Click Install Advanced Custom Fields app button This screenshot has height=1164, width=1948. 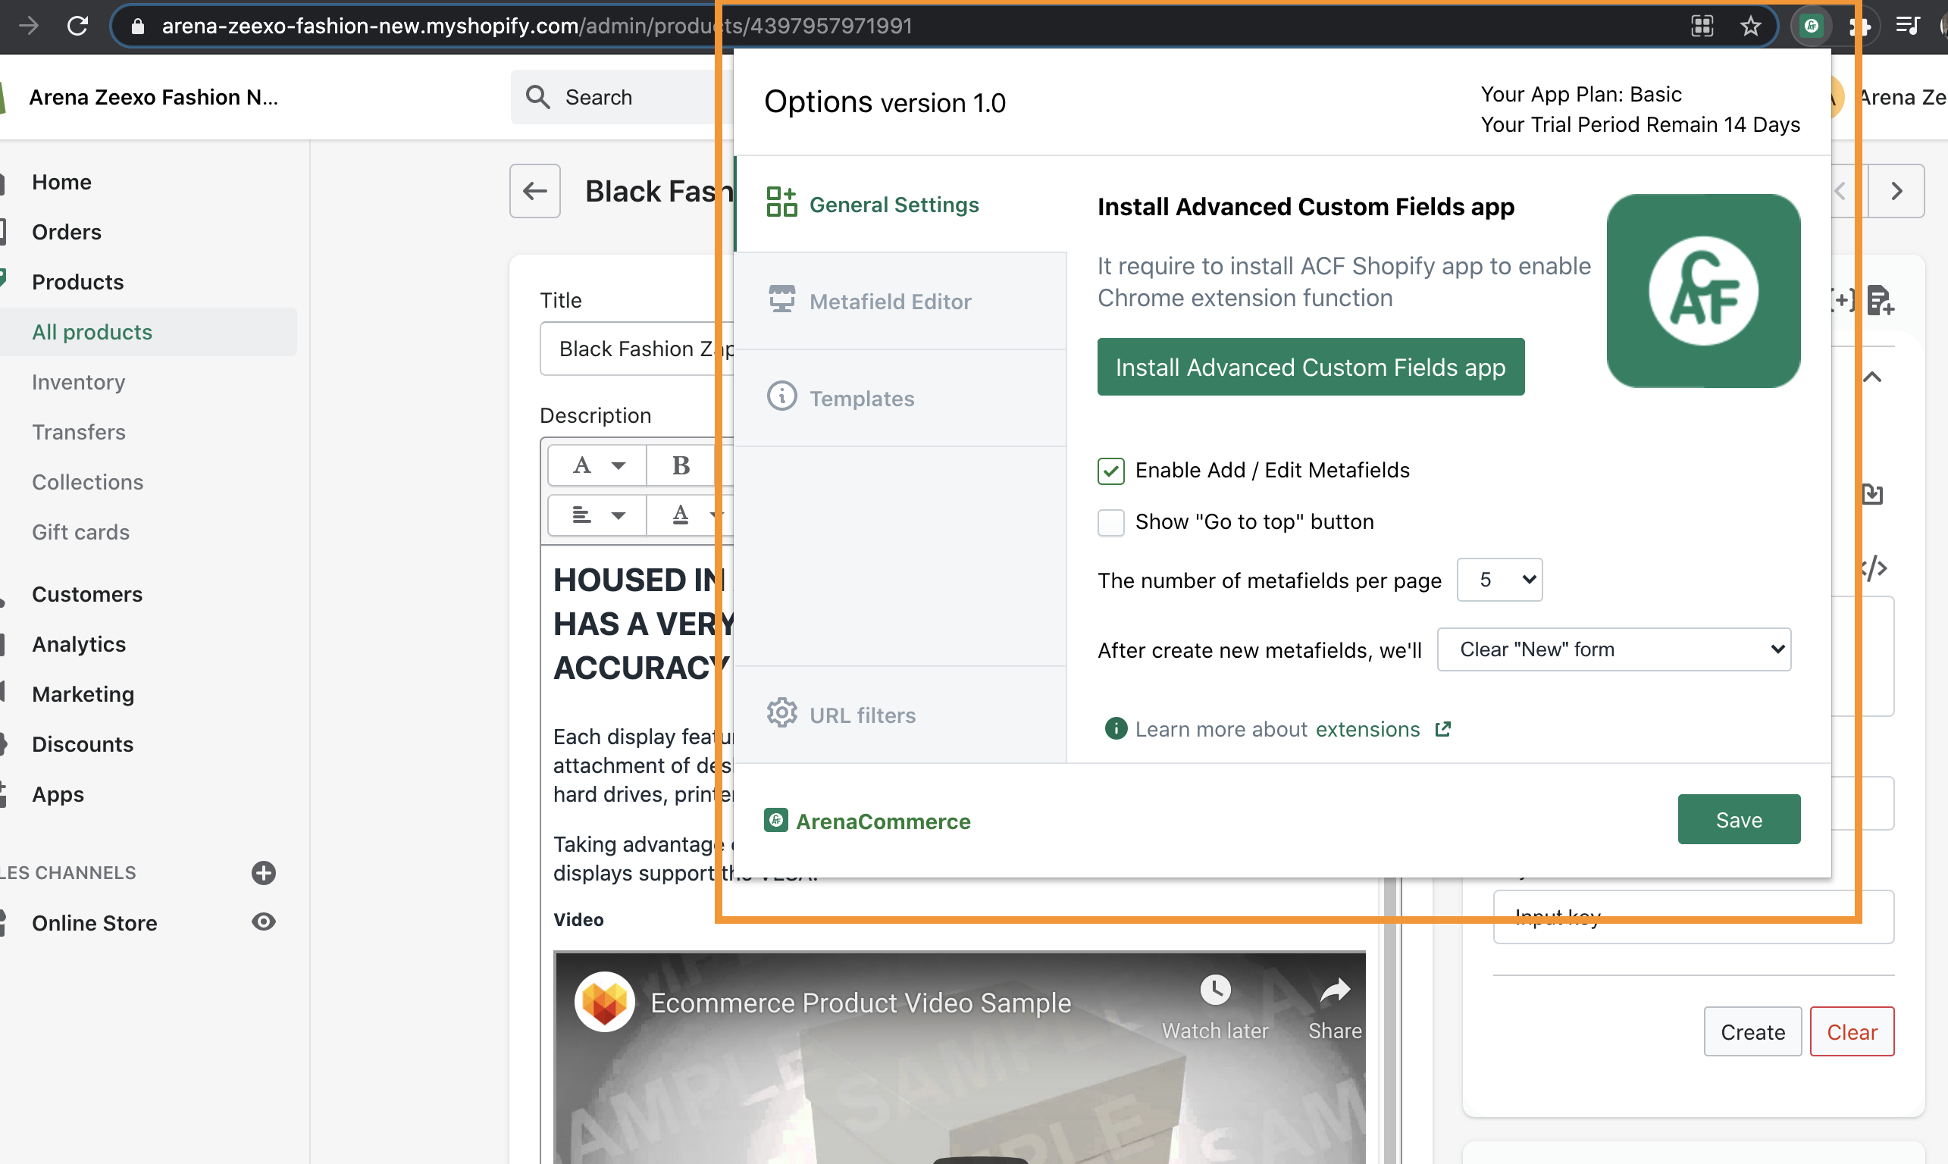click(x=1311, y=367)
